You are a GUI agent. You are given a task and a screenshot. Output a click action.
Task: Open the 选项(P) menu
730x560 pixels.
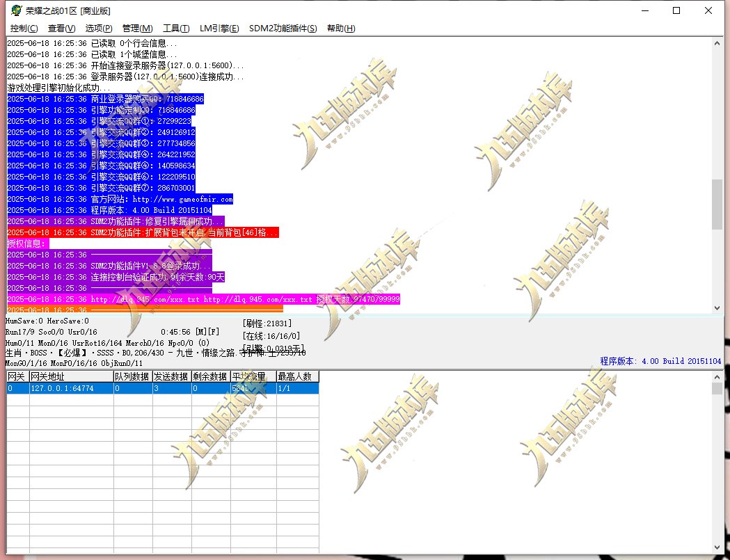pos(99,29)
